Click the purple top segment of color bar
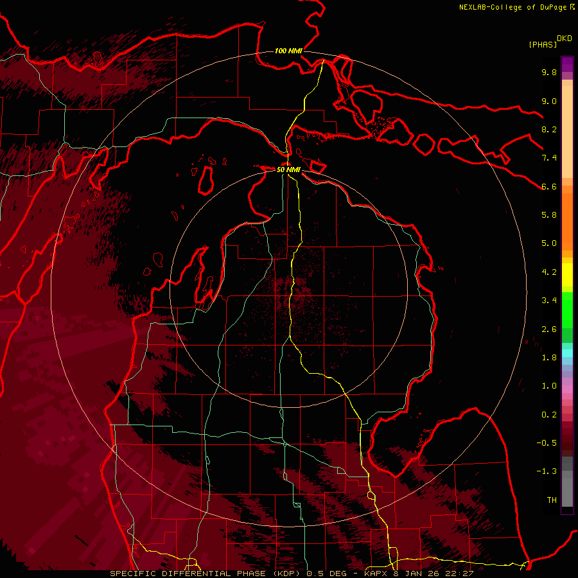 567,64
